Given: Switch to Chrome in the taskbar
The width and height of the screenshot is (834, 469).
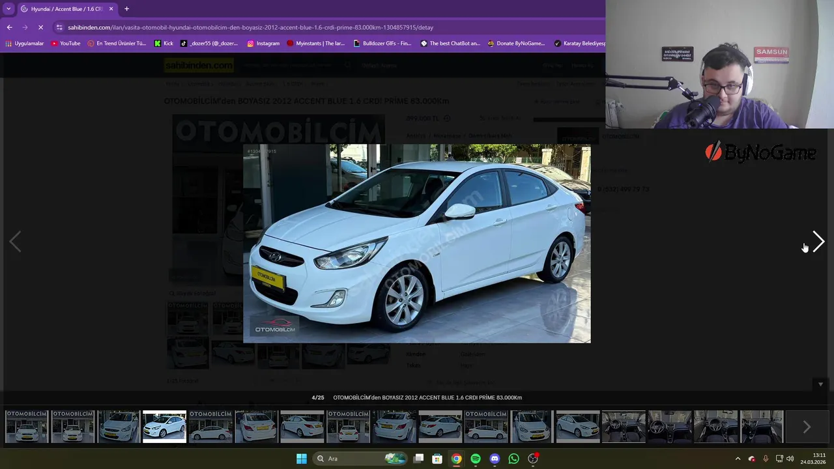Looking at the screenshot, I should tap(457, 459).
